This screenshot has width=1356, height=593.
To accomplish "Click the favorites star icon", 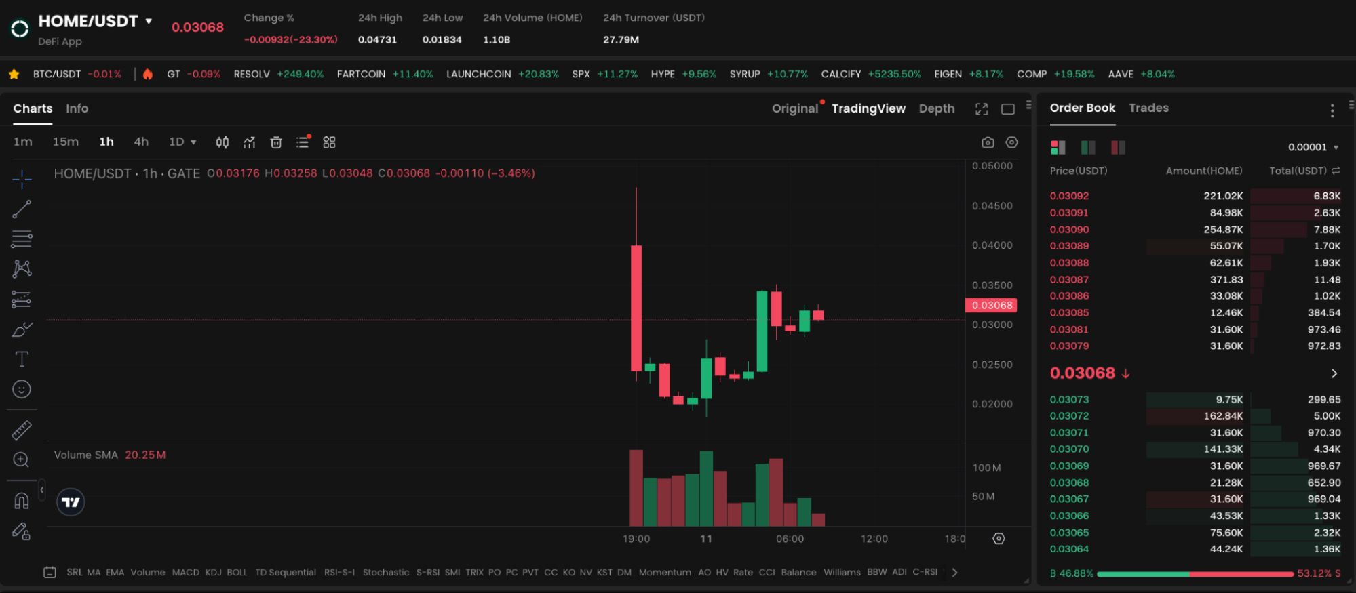I will click(14, 74).
